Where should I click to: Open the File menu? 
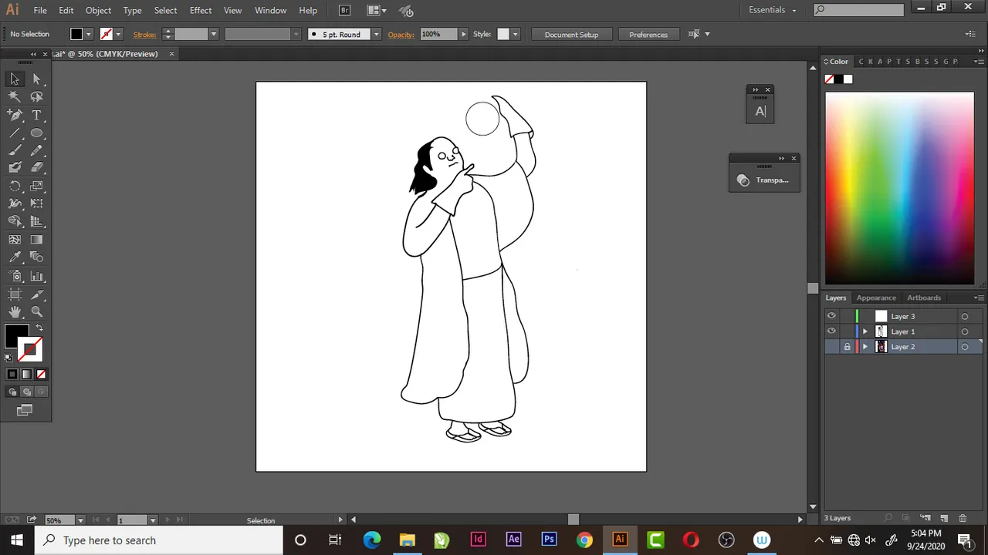[40, 10]
